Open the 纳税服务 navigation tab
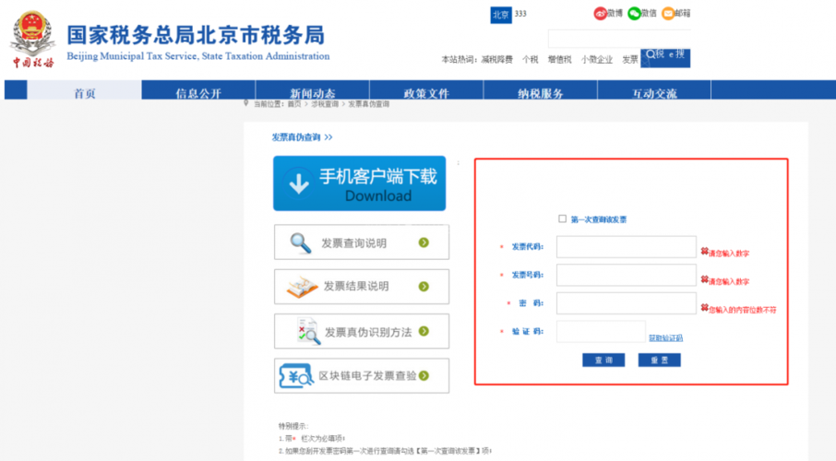Screen dimensions: 836x461 click(541, 90)
